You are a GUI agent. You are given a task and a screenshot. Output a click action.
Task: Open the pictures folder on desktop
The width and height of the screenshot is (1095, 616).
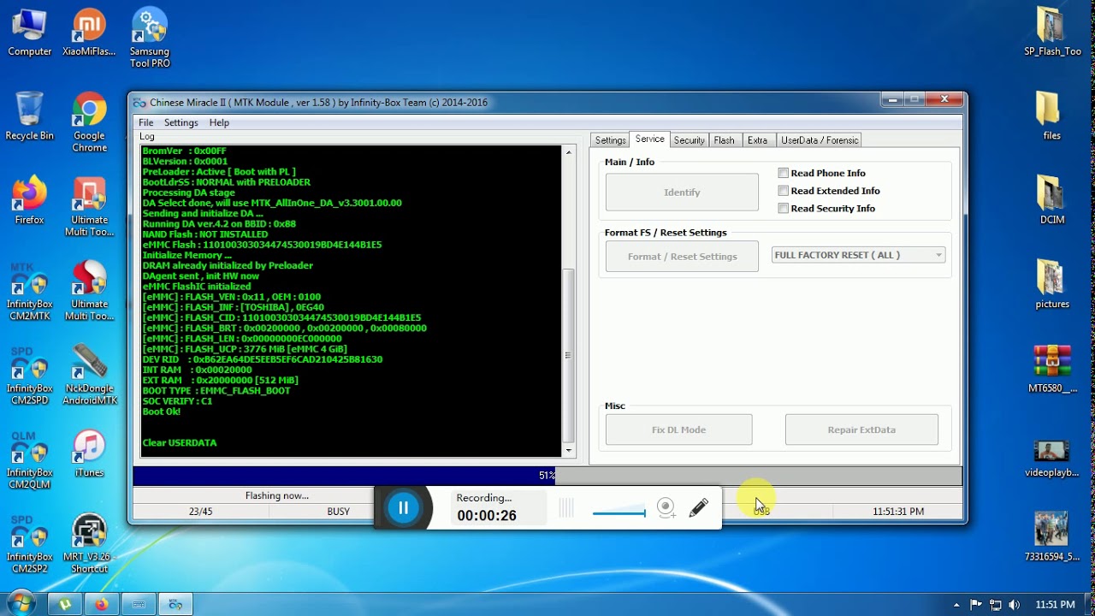(x=1052, y=285)
